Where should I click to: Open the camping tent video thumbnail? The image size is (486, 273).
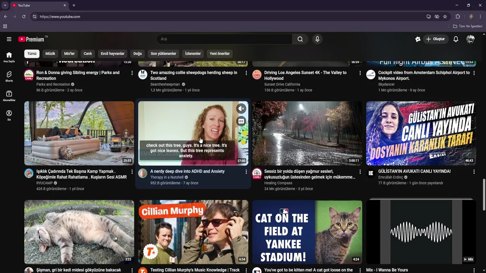tap(79, 133)
